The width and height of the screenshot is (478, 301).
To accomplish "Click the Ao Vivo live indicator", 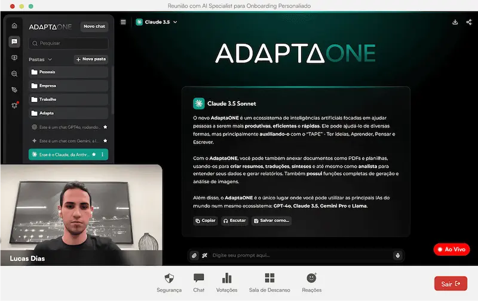I will tap(452, 249).
